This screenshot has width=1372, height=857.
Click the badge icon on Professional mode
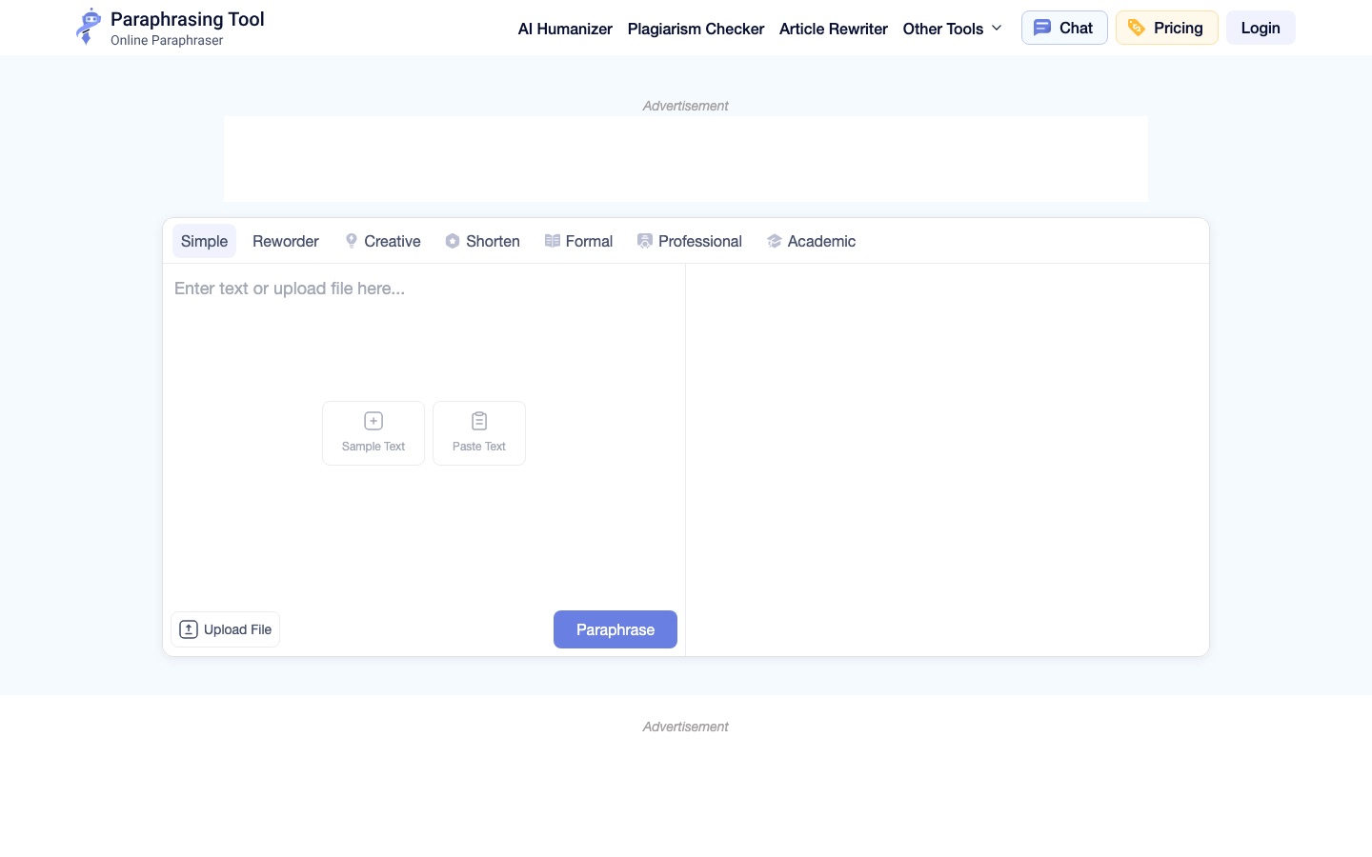(645, 241)
